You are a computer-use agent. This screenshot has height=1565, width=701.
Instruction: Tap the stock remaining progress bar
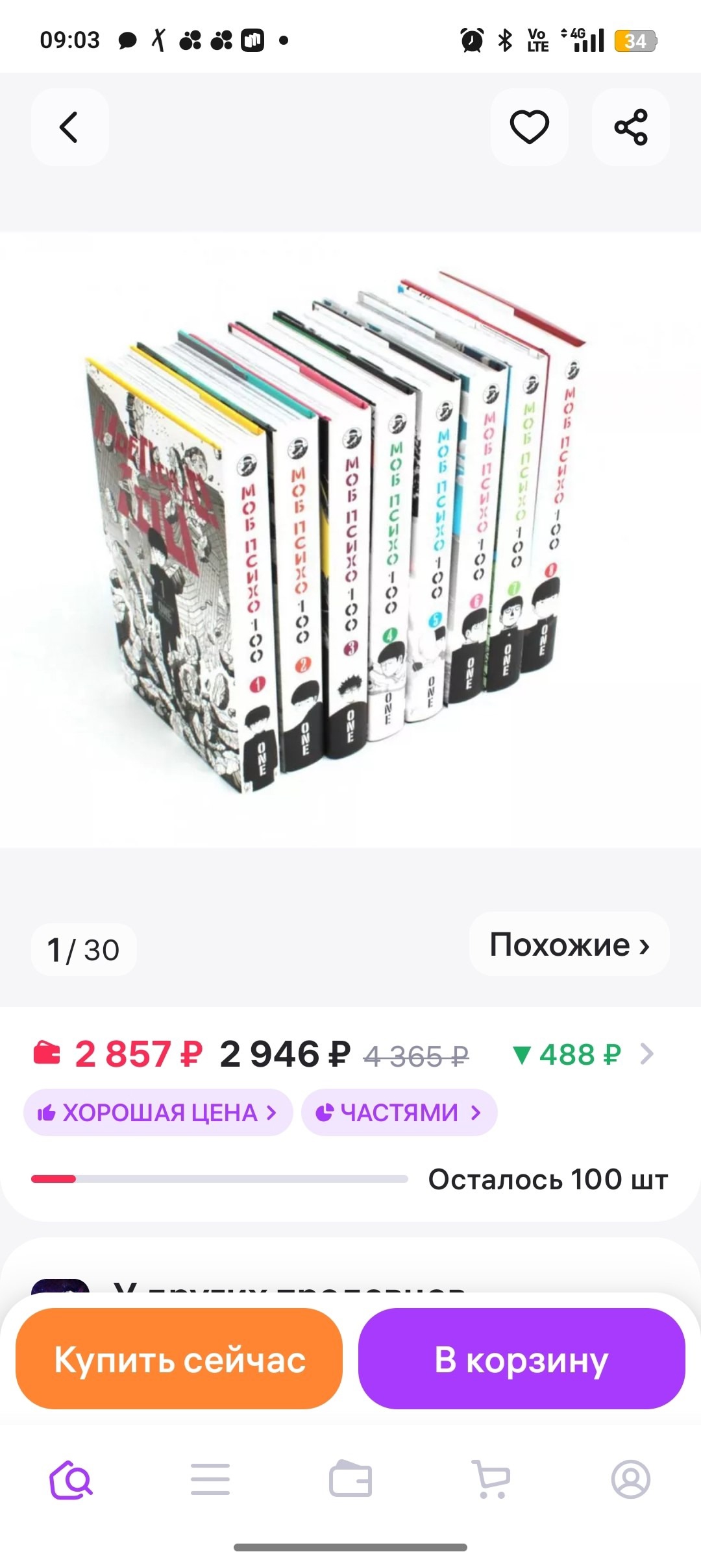click(219, 1179)
